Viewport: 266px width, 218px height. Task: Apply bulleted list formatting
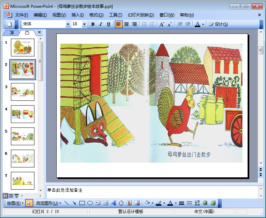click(152, 24)
